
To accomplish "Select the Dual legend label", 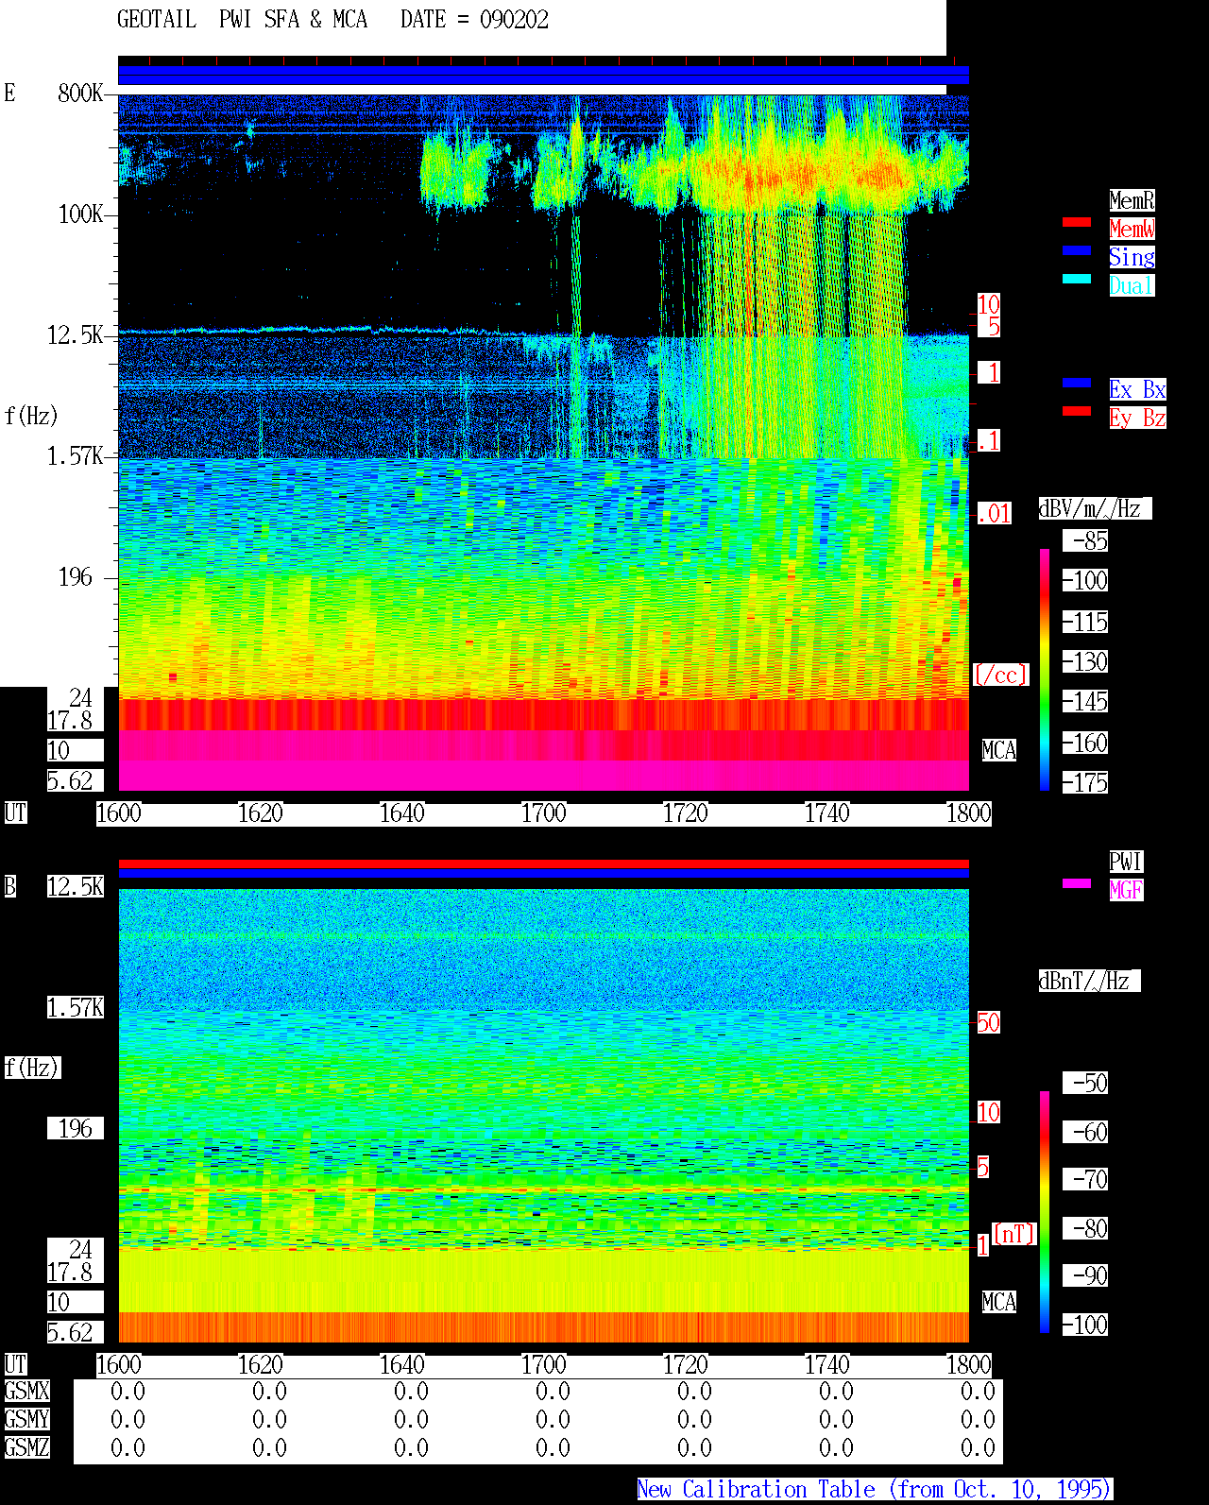I will pos(1132,285).
